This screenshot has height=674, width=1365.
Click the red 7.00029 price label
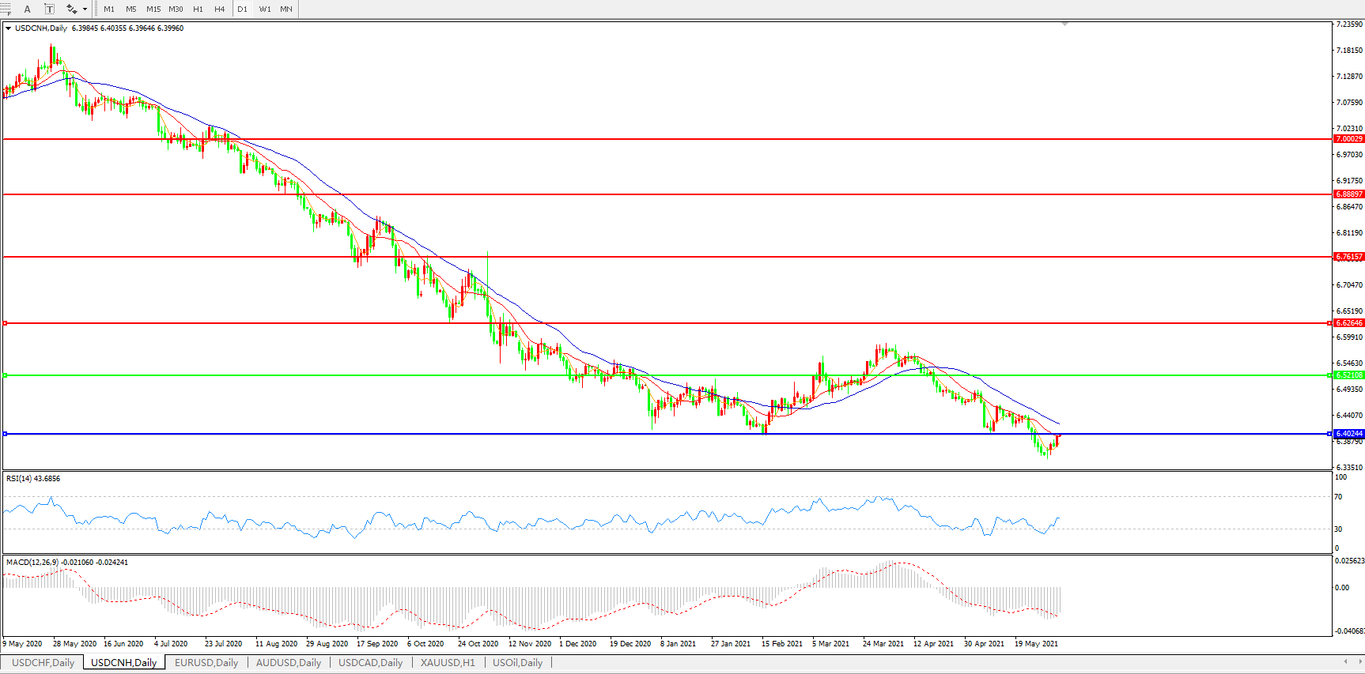tap(1348, 139)
